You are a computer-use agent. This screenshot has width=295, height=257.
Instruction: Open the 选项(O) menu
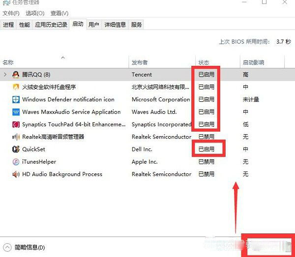(x=34, y=13)
